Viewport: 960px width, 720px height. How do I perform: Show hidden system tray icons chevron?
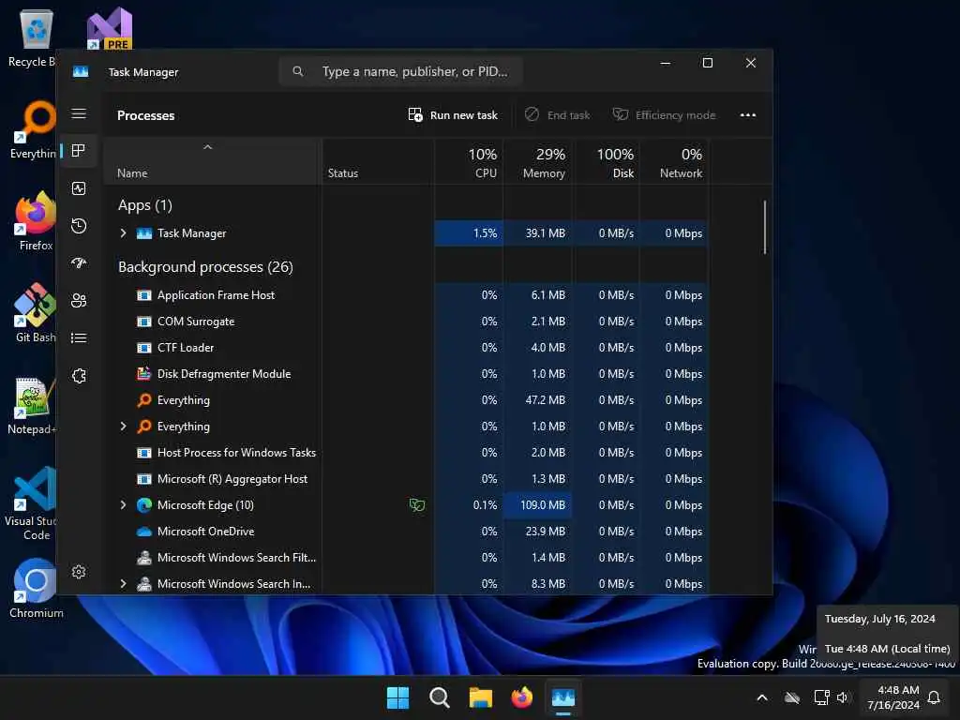coord(762,697)
